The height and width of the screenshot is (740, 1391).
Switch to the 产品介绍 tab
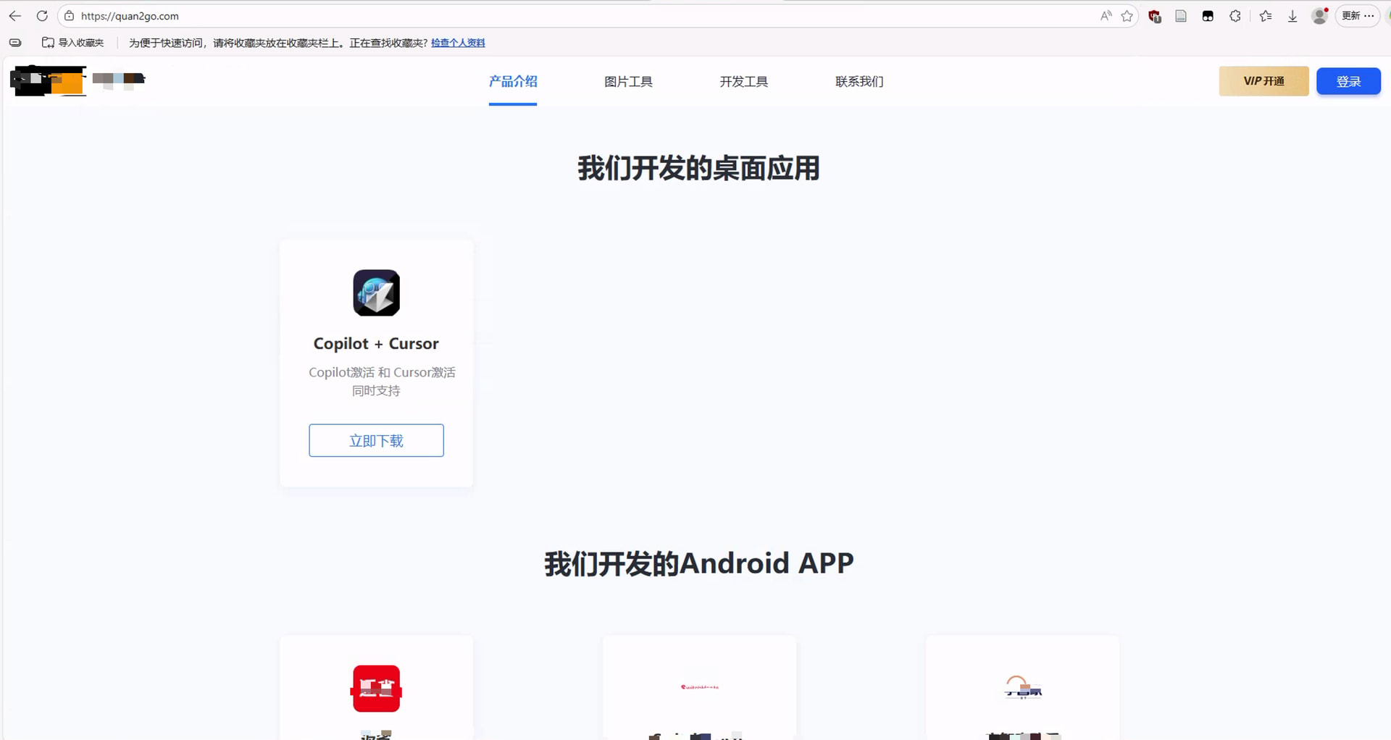(513, 81)
